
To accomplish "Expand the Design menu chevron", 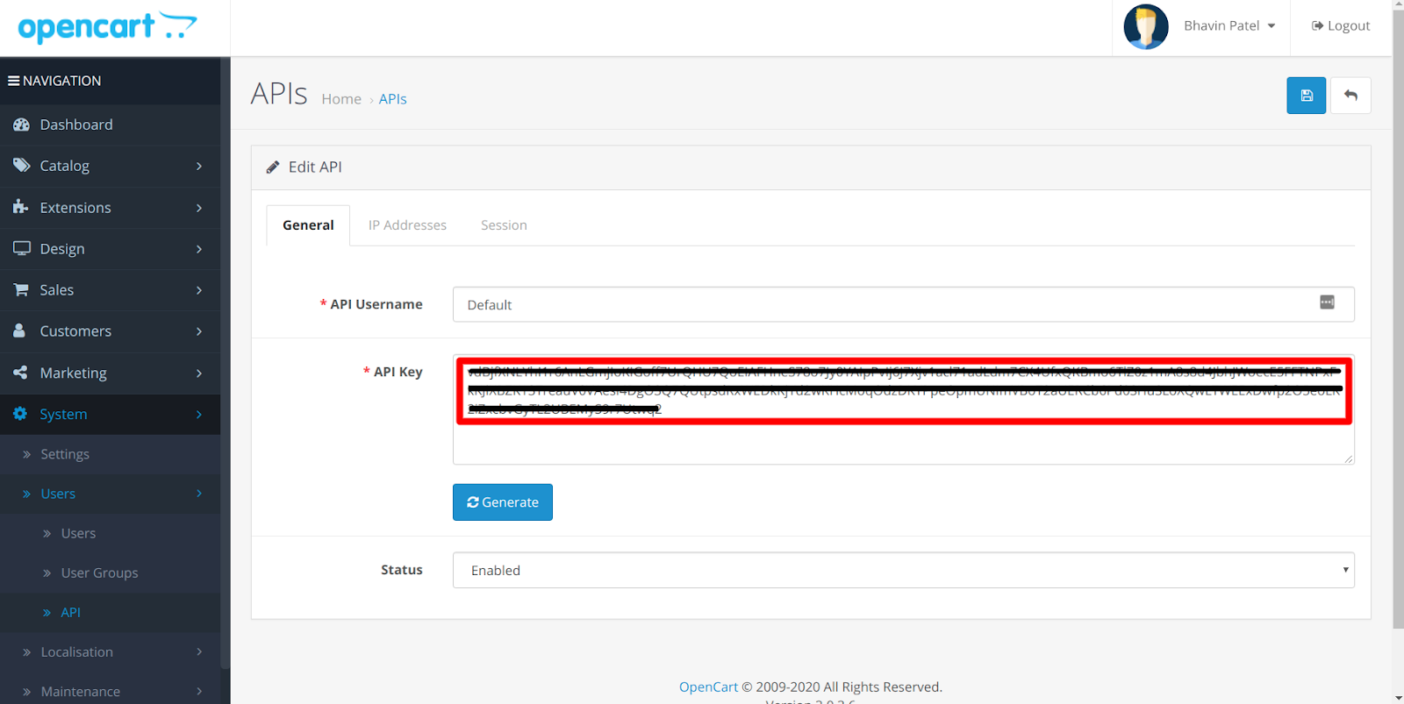I will coord(199,249).
